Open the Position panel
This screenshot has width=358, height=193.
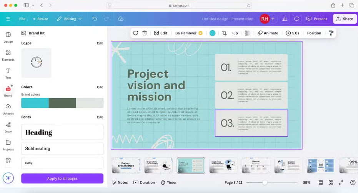tap(314, 33)
